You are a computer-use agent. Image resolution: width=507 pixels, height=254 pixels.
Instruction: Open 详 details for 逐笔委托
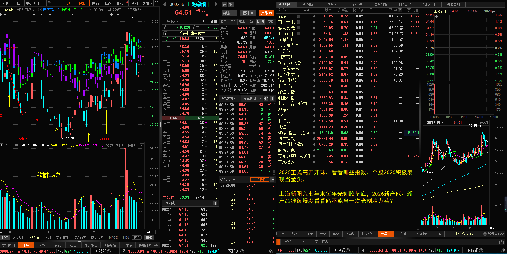click(272, 99)
